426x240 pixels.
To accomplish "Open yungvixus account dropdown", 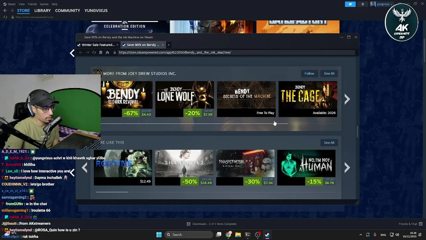I will (x=384, y=4).
